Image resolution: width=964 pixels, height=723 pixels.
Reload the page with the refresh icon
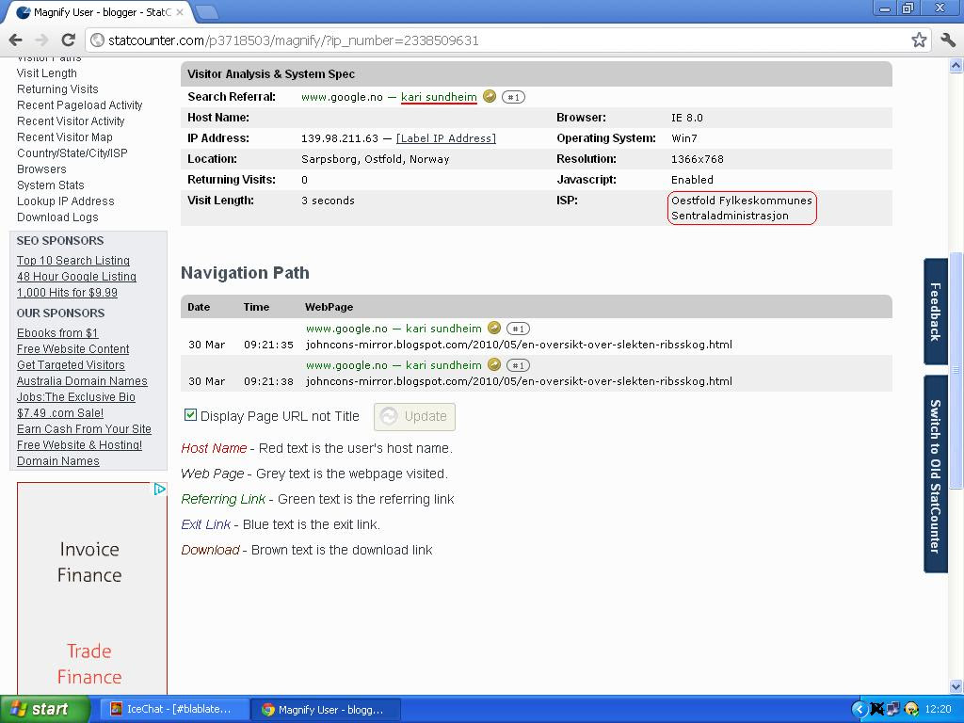(x=68, y=40)
